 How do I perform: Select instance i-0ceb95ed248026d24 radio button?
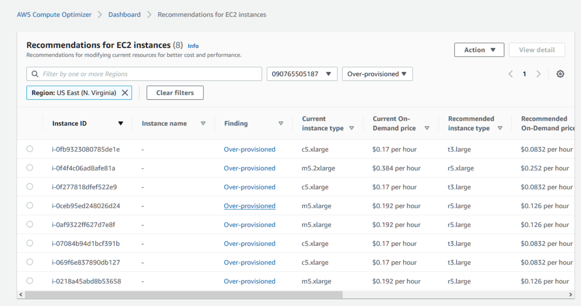pos(30,206)
